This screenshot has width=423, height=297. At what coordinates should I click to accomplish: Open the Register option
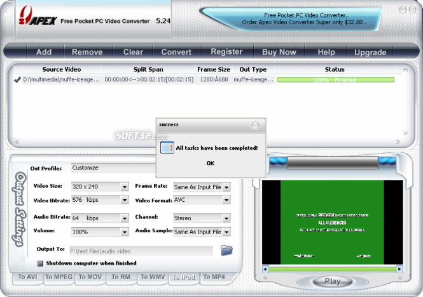pyautogui.click(x=226, y=51)
